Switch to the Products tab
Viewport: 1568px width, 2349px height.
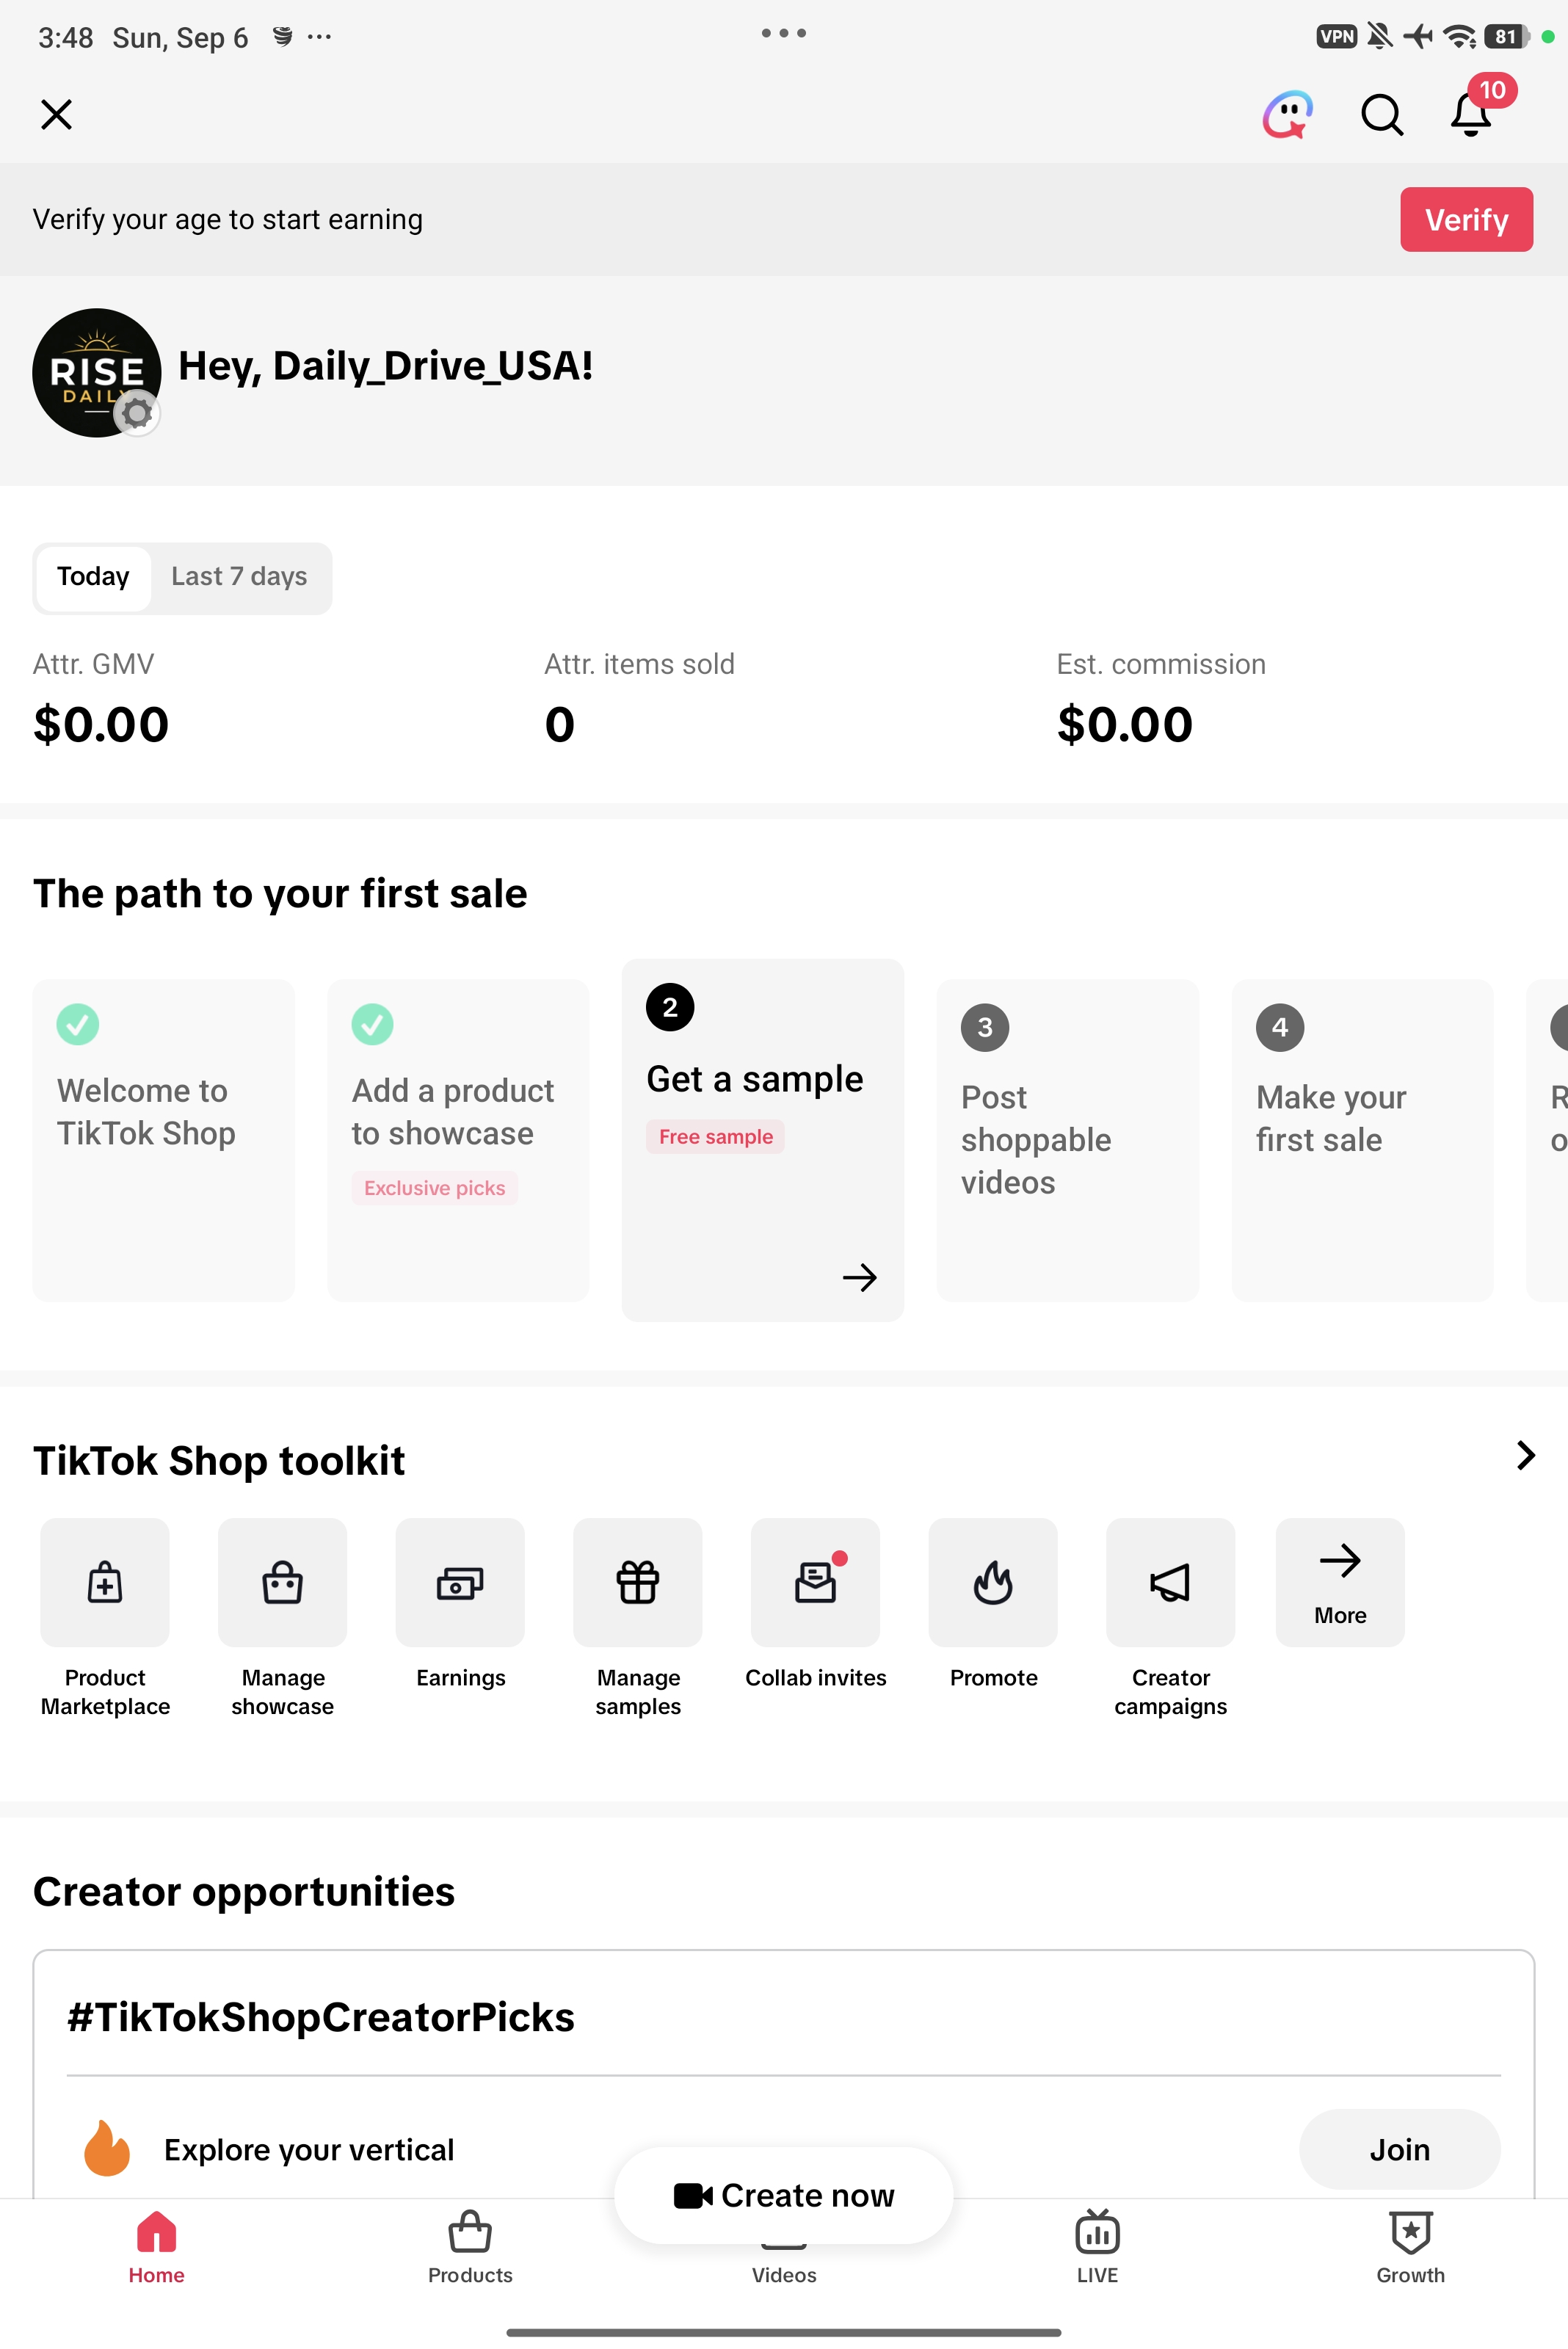(x=470, y=2246)
